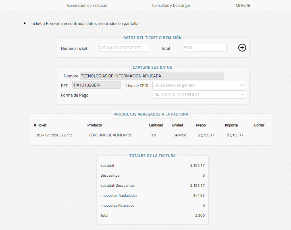Image resolution: width=291 pixels, height=230 pixels.
Task: Open the Mi Perfil menu
Action: pos(243,5)
